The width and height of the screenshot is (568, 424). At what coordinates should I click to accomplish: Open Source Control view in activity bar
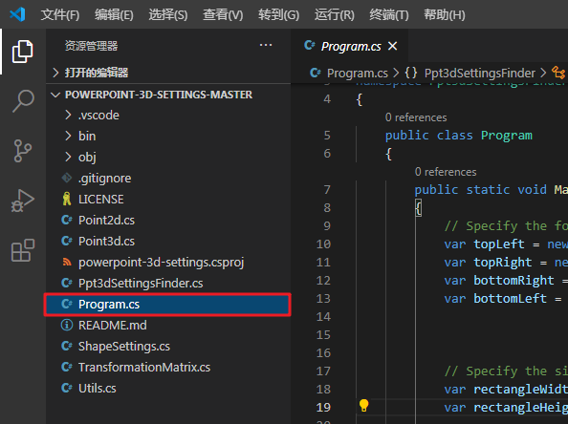22,151
